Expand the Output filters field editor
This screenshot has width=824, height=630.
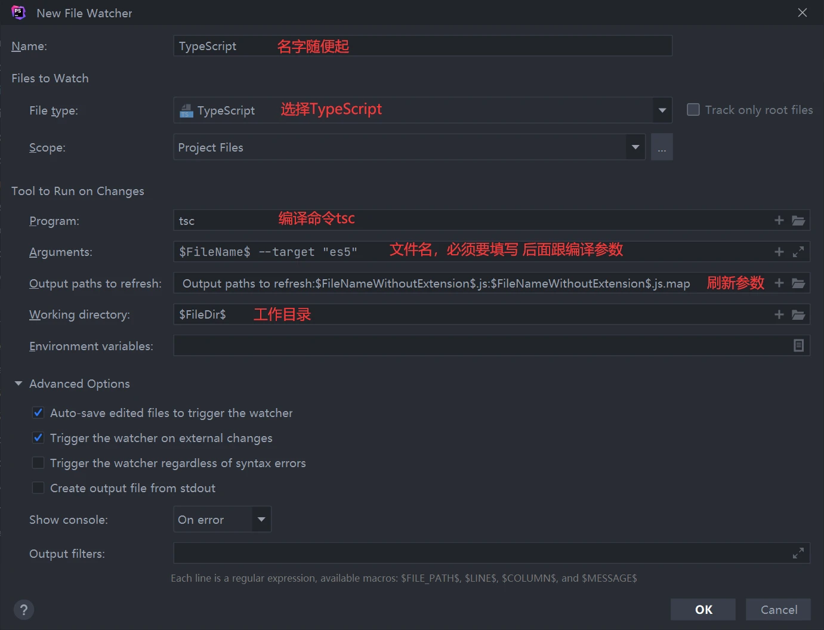798,553
